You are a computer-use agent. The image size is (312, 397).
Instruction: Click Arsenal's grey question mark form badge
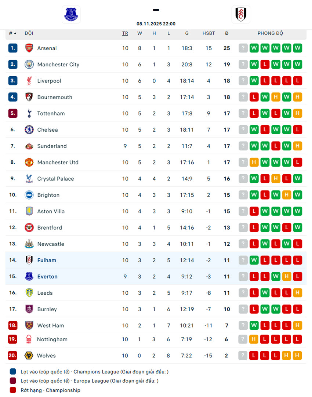[243, 48]
